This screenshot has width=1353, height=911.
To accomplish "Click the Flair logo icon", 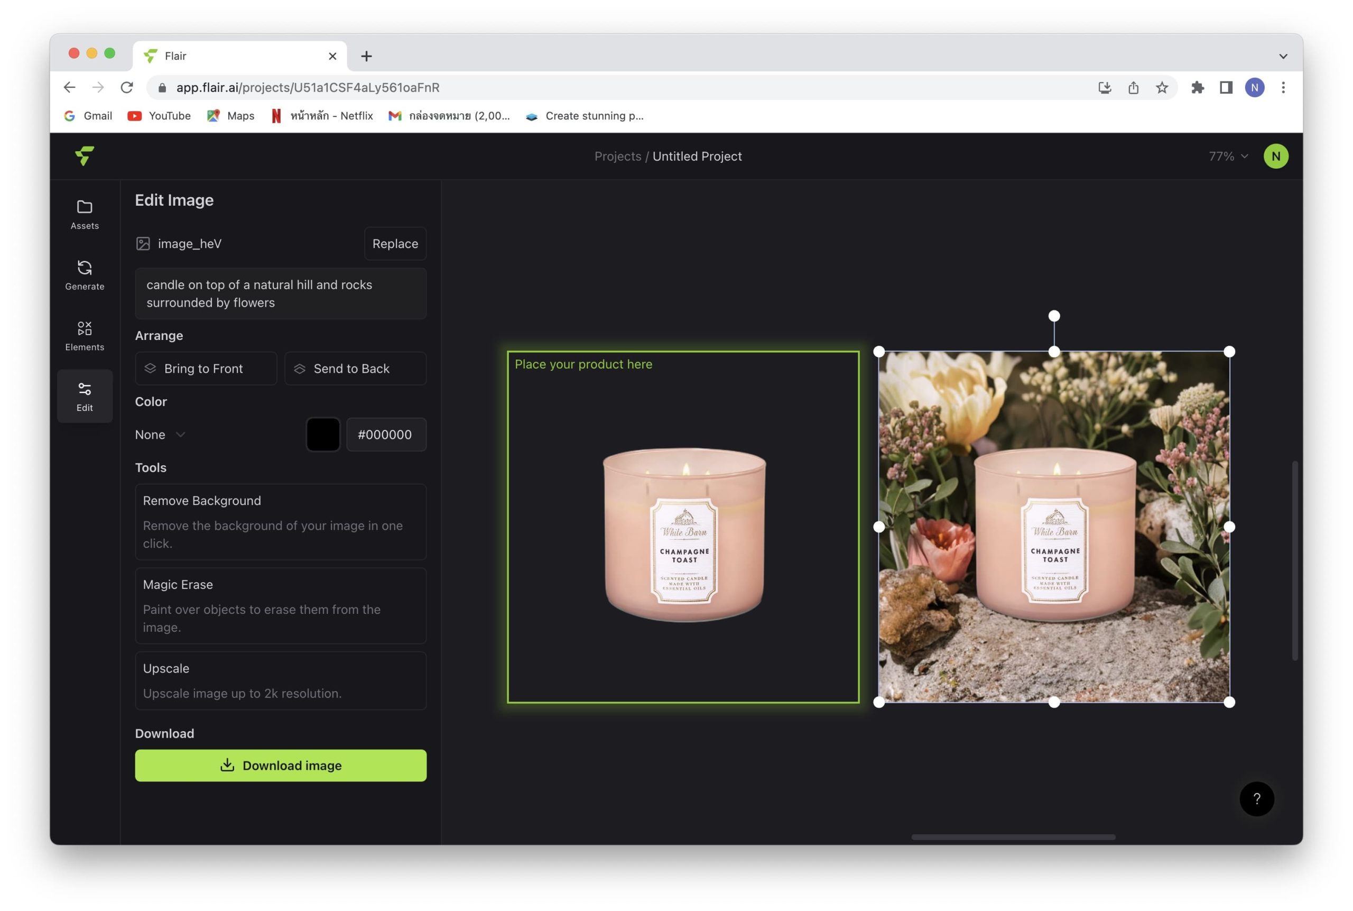I will click(85, 155).
